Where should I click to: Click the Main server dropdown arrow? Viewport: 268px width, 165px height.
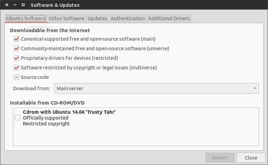pyautogui.click(x=255, y=88)
